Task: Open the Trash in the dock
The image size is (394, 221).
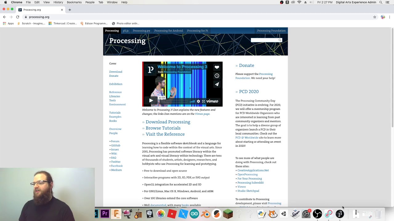Action: [x=378, y=214]
